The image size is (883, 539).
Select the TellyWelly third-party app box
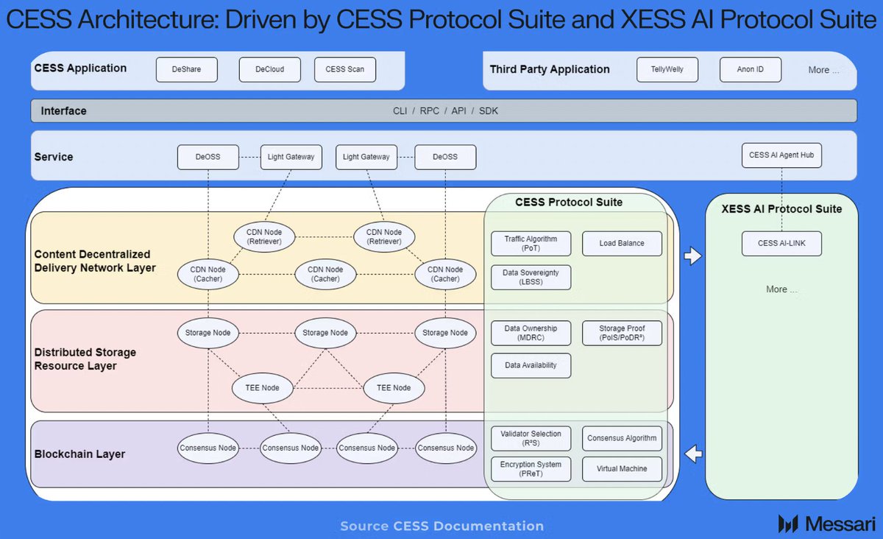(667, 70)
